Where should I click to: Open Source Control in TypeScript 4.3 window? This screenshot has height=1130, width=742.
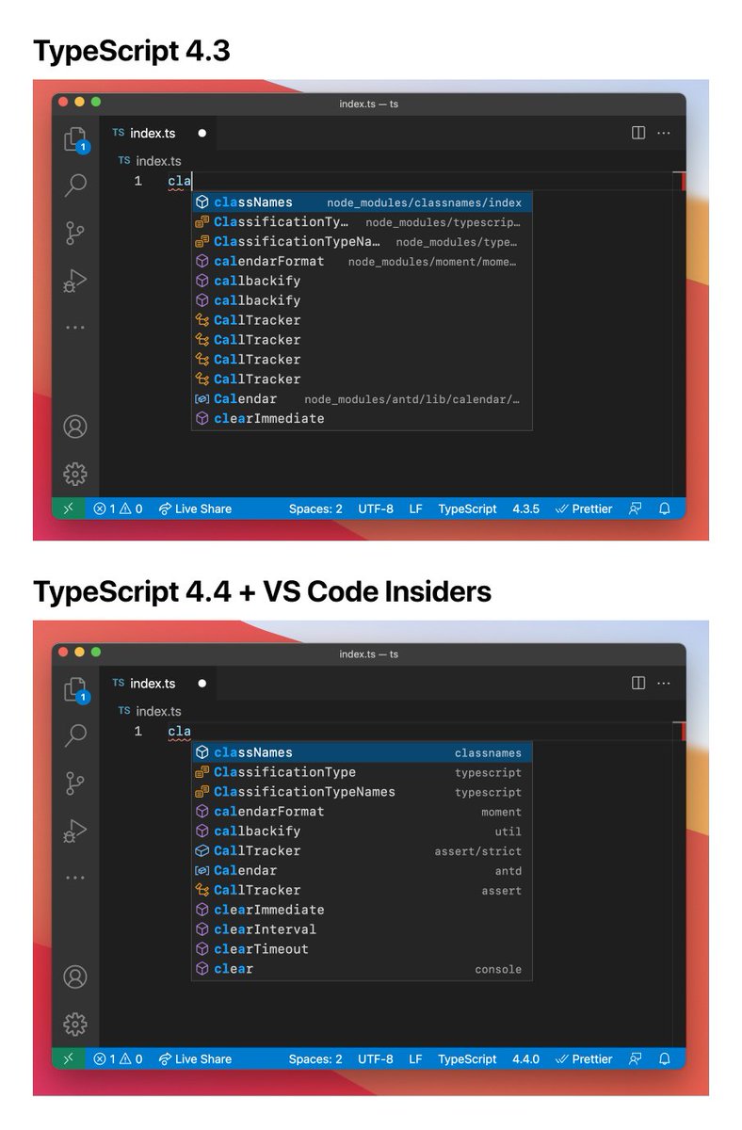tap(75, 233)
